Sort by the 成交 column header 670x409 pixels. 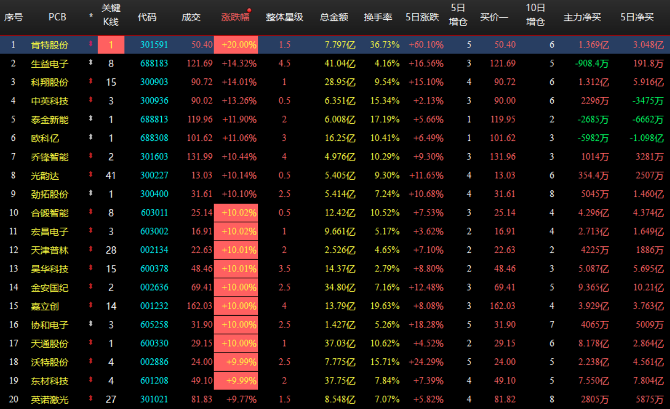(x=191, y=17)
